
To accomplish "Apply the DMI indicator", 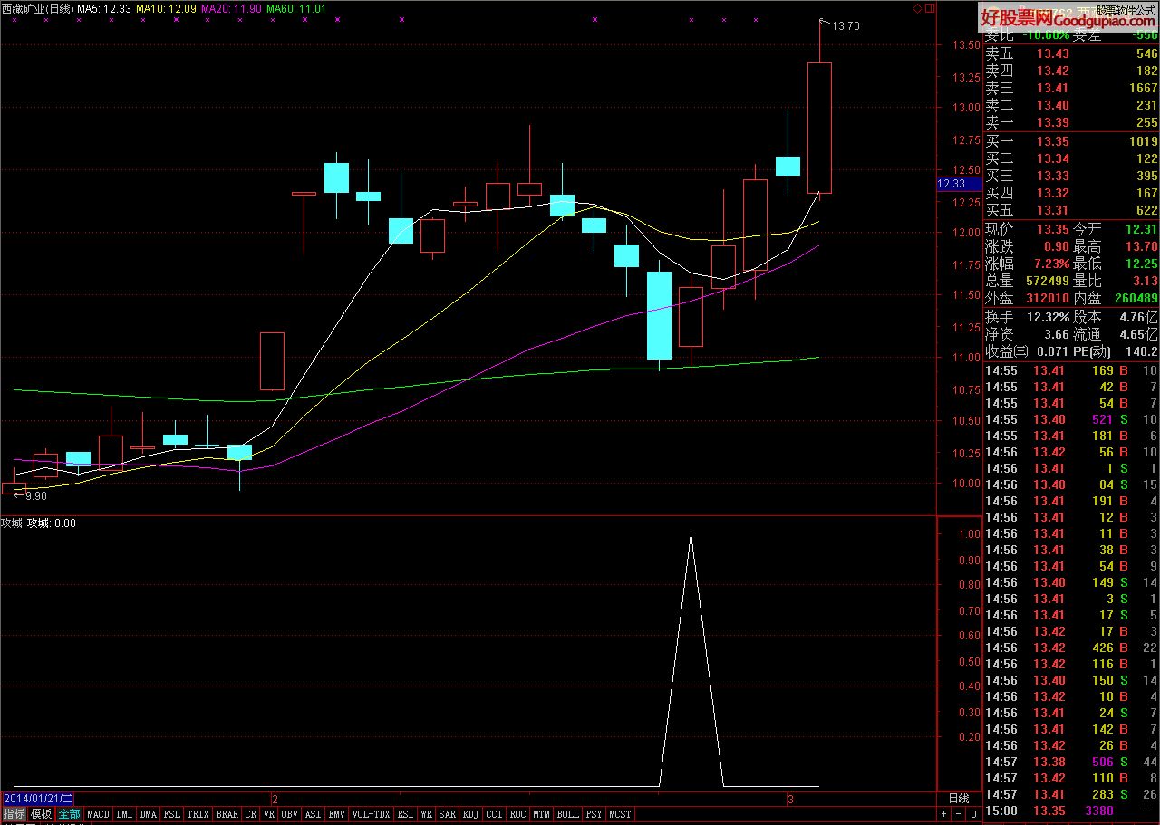I will click(x=124, y=814).
